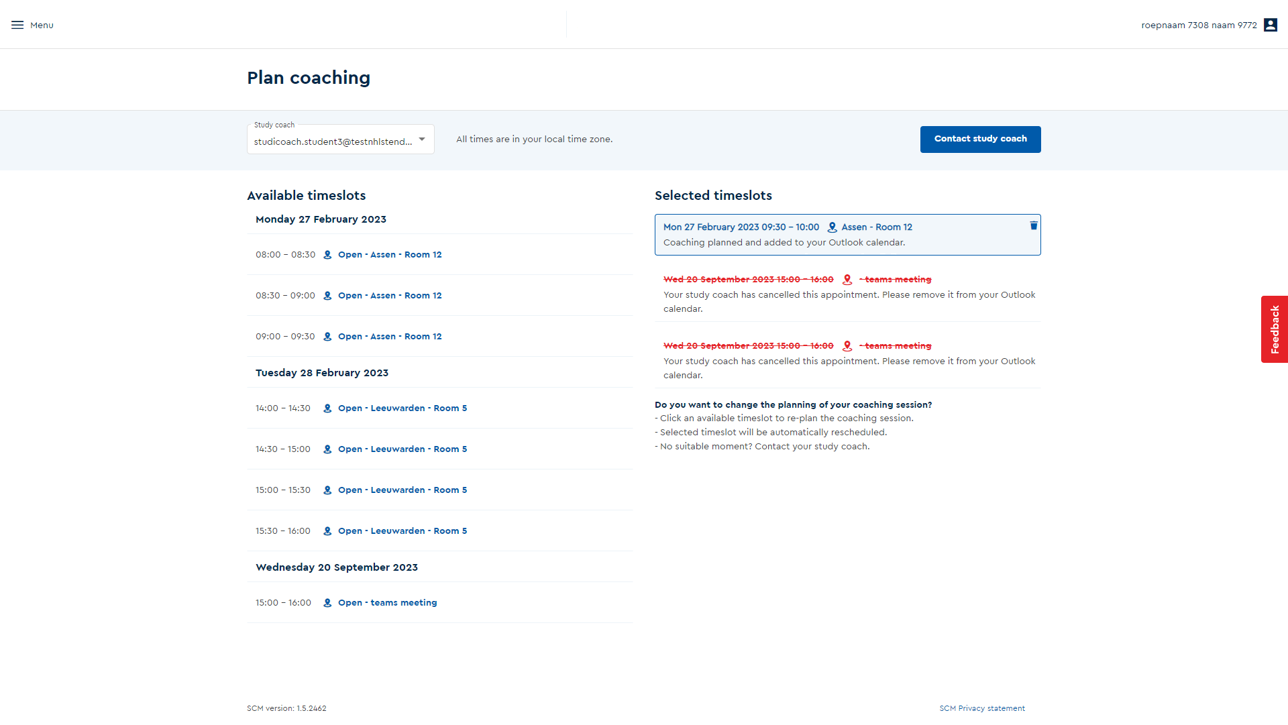Open the hamburger Menu icon
1288x725 pixels.
[17, 25]
